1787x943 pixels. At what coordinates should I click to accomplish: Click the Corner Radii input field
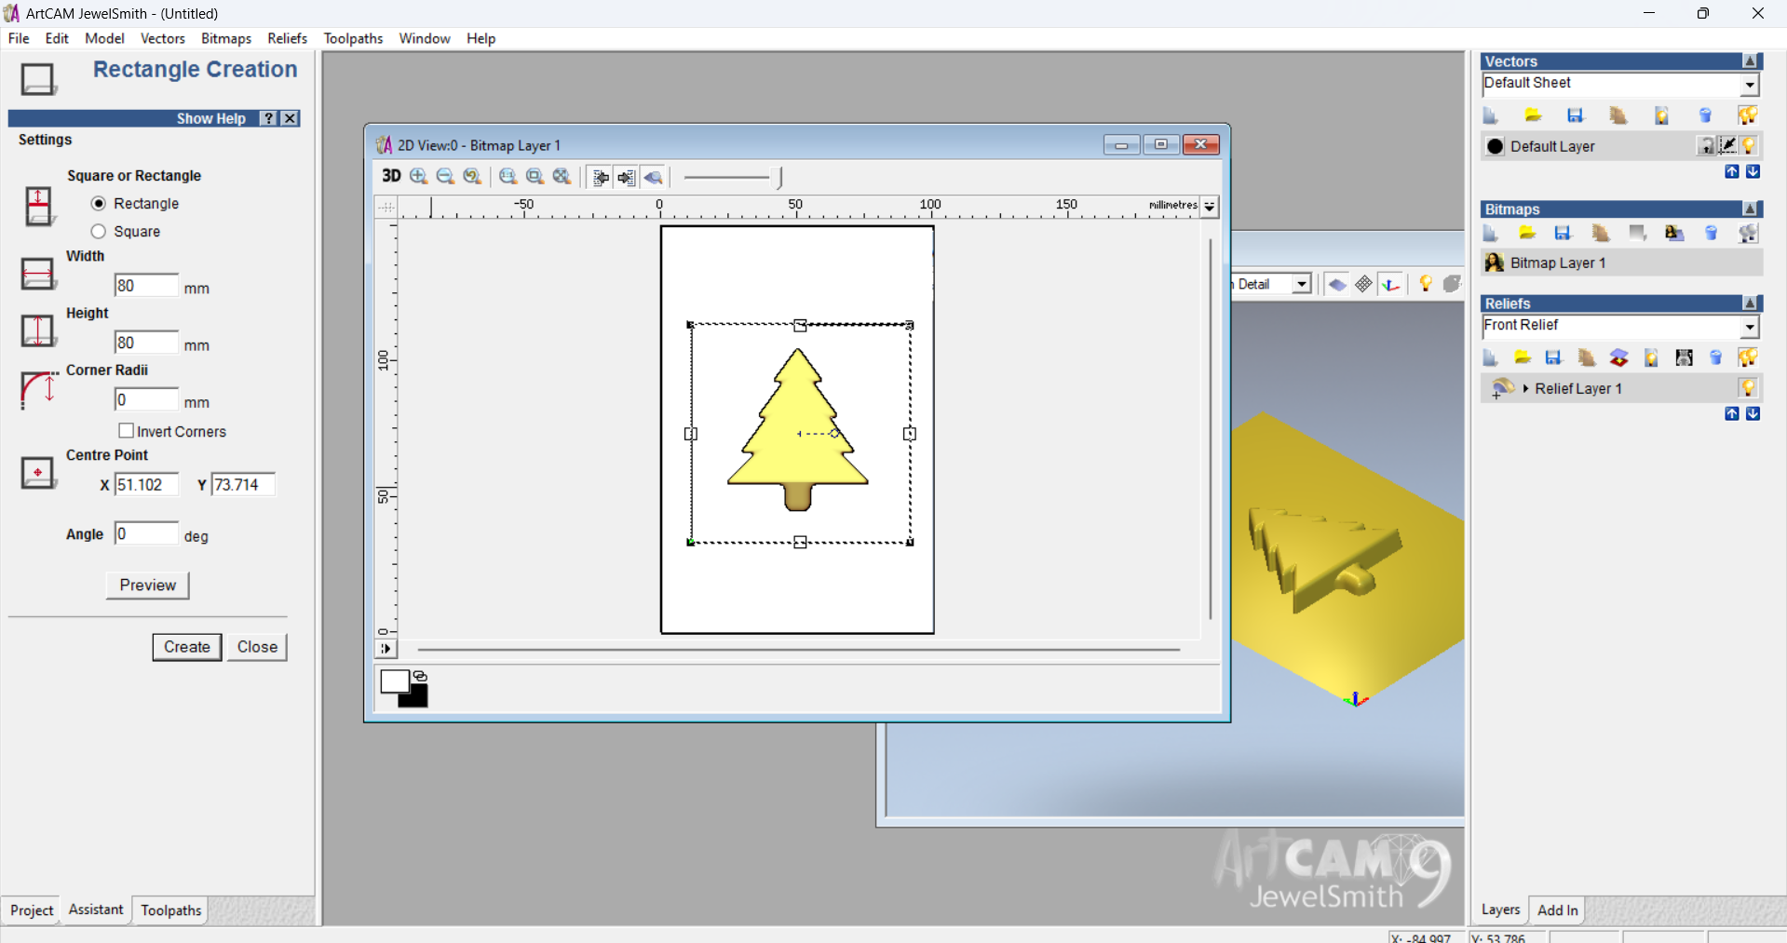146,399
